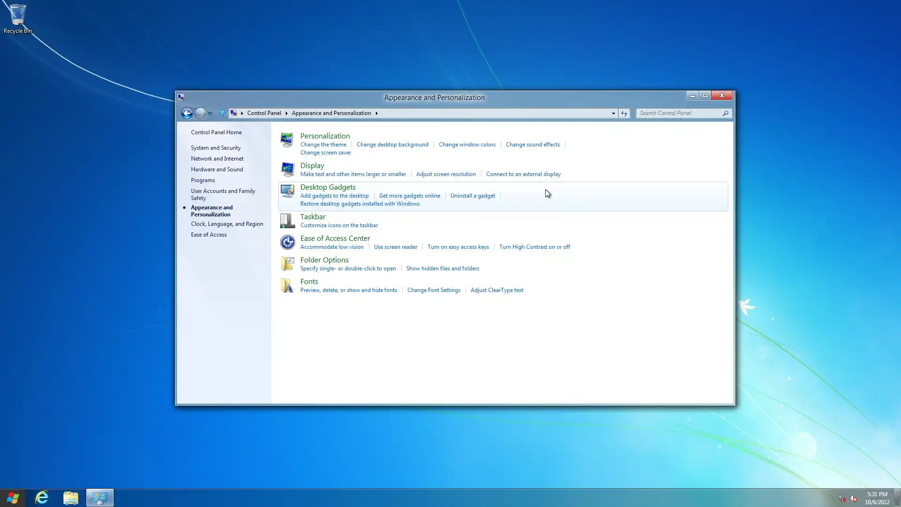Open Internet Explorer from the taskbar

pyautogui.click(x=42, y=498)
